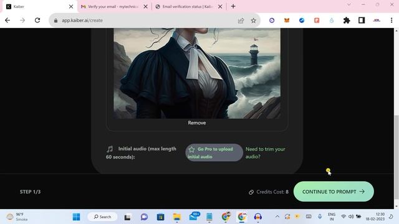Open Need to trim your audio link
Image resolution: width=399 pixels, height=224 pixels.
265,153
